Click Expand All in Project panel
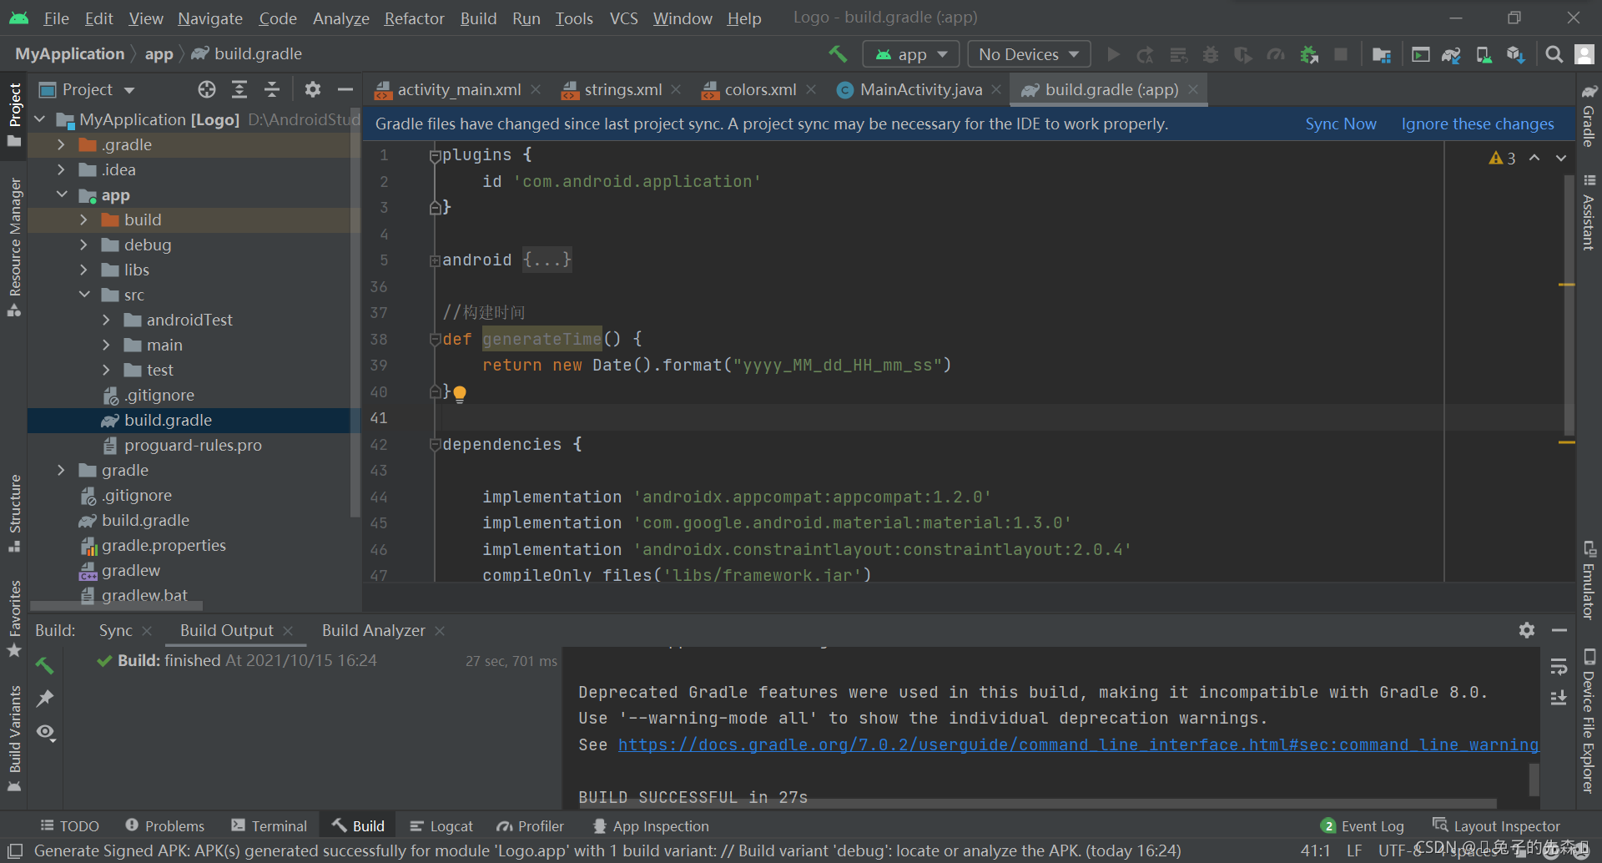This screenshot has height=863, width=1602. (x=239, y=89)
